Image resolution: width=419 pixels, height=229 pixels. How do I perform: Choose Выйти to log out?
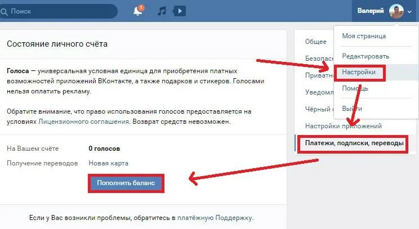tap(352, 109)
